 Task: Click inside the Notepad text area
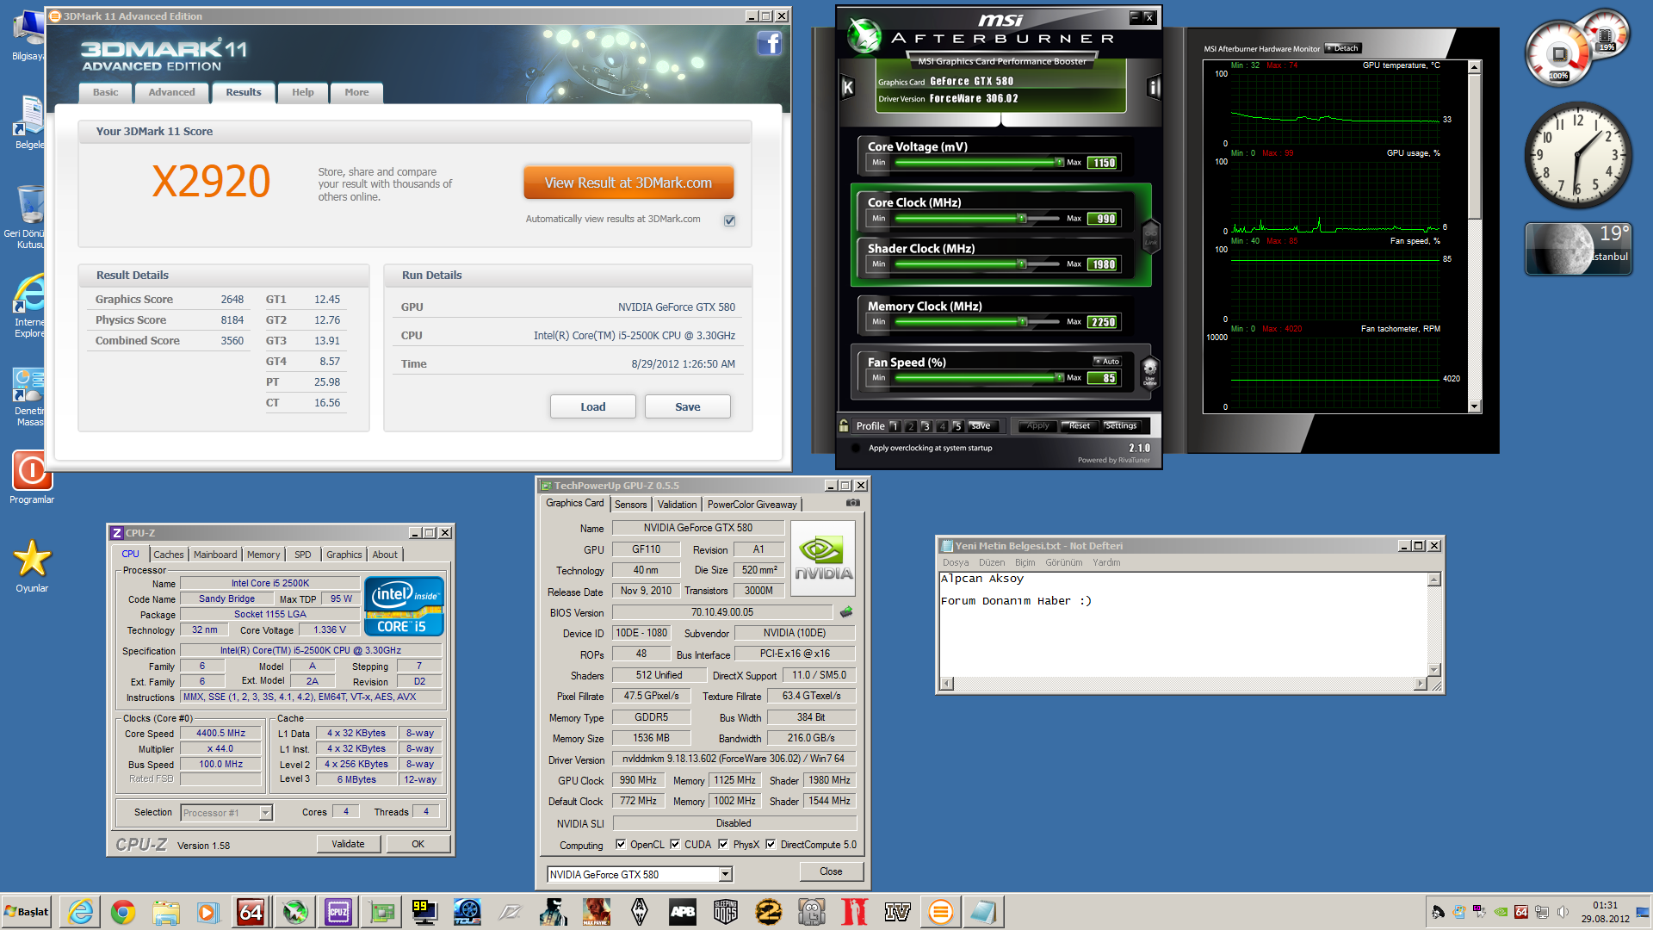[x=1183, y=624]
